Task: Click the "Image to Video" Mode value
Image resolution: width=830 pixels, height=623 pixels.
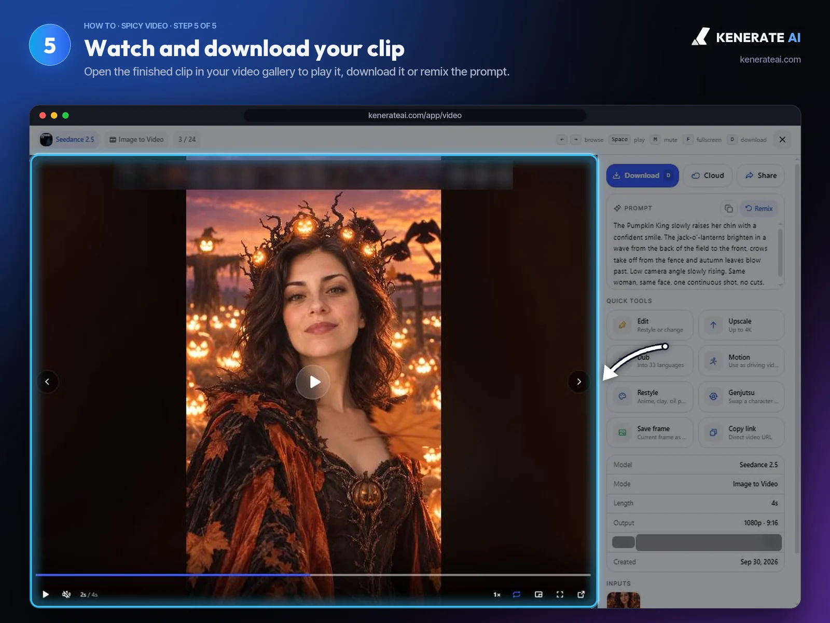Action: pyautogui.click(x=755, y=484)
